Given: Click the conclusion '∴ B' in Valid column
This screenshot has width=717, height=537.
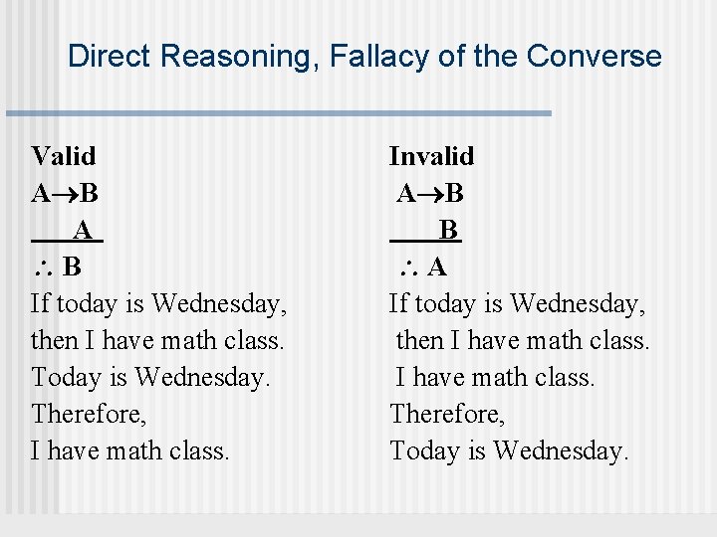Looking at the screenshot, I should point(58,267).
